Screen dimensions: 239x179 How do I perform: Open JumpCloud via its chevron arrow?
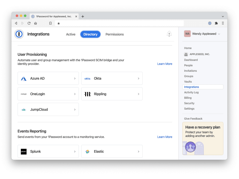coord(75,110)
